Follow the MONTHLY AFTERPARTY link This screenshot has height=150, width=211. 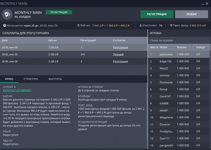tap(17, 90)
